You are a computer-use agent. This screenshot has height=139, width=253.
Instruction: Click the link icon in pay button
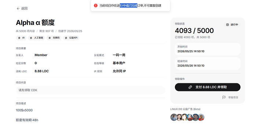(190, 87)
